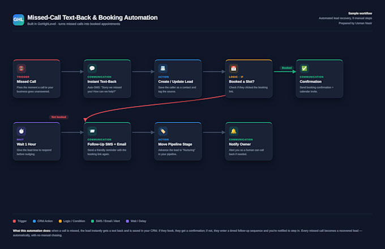Click the Move Pipeline Stage tag icon

pyautogui.click(x=163, y=131)
